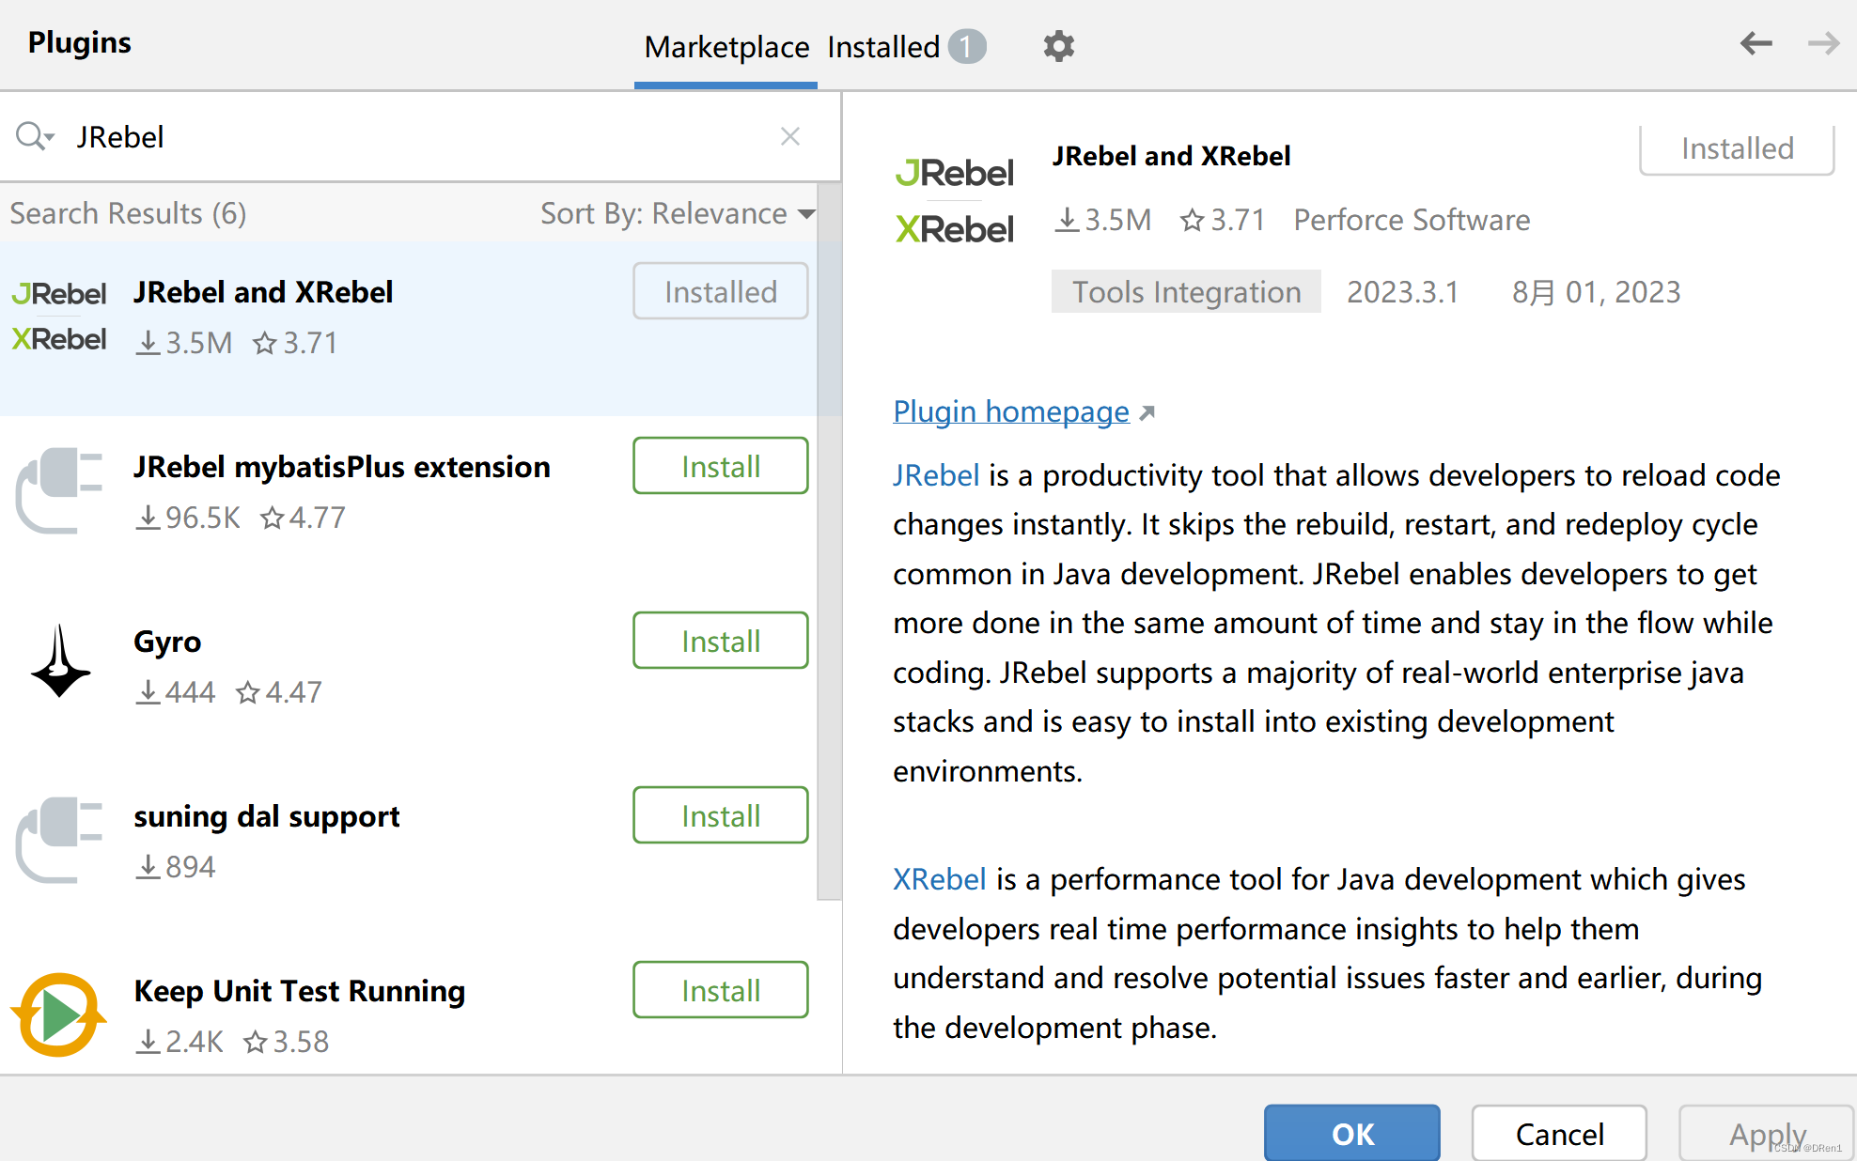Screen dimensions: 1857x1161
Task: Install the Gyro plugin
Action: pos(721,641)
